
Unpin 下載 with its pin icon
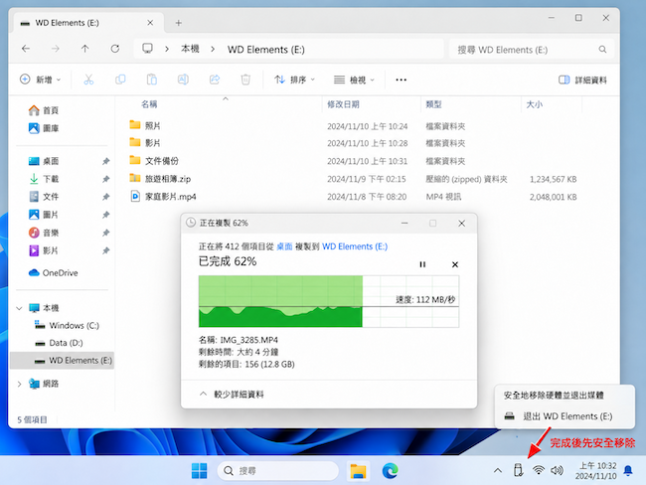click(x=106, y=179)
